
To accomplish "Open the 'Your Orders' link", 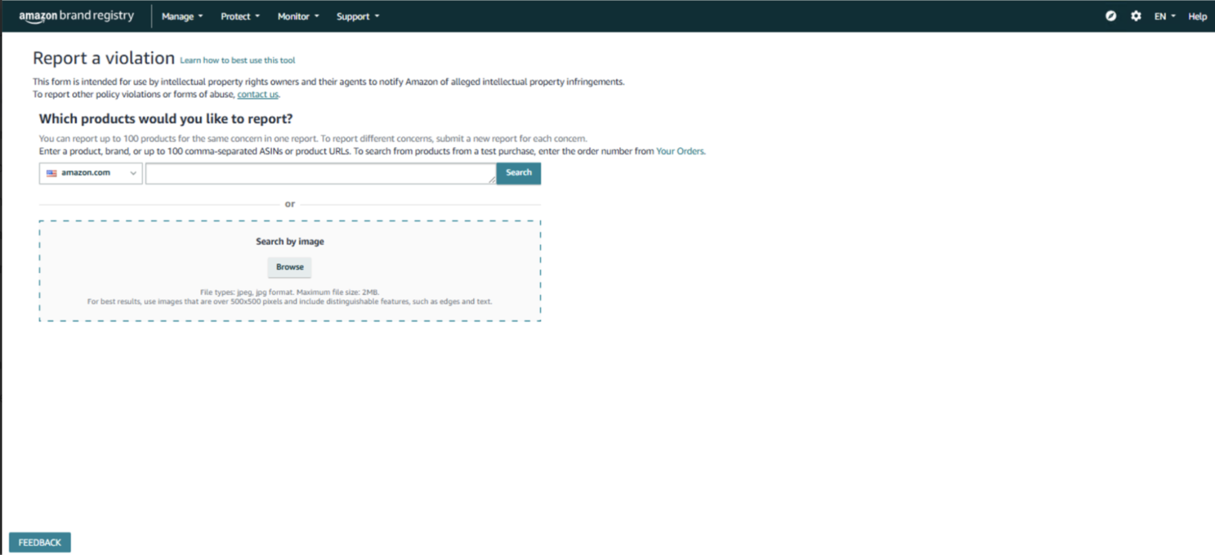I will 680,151.
